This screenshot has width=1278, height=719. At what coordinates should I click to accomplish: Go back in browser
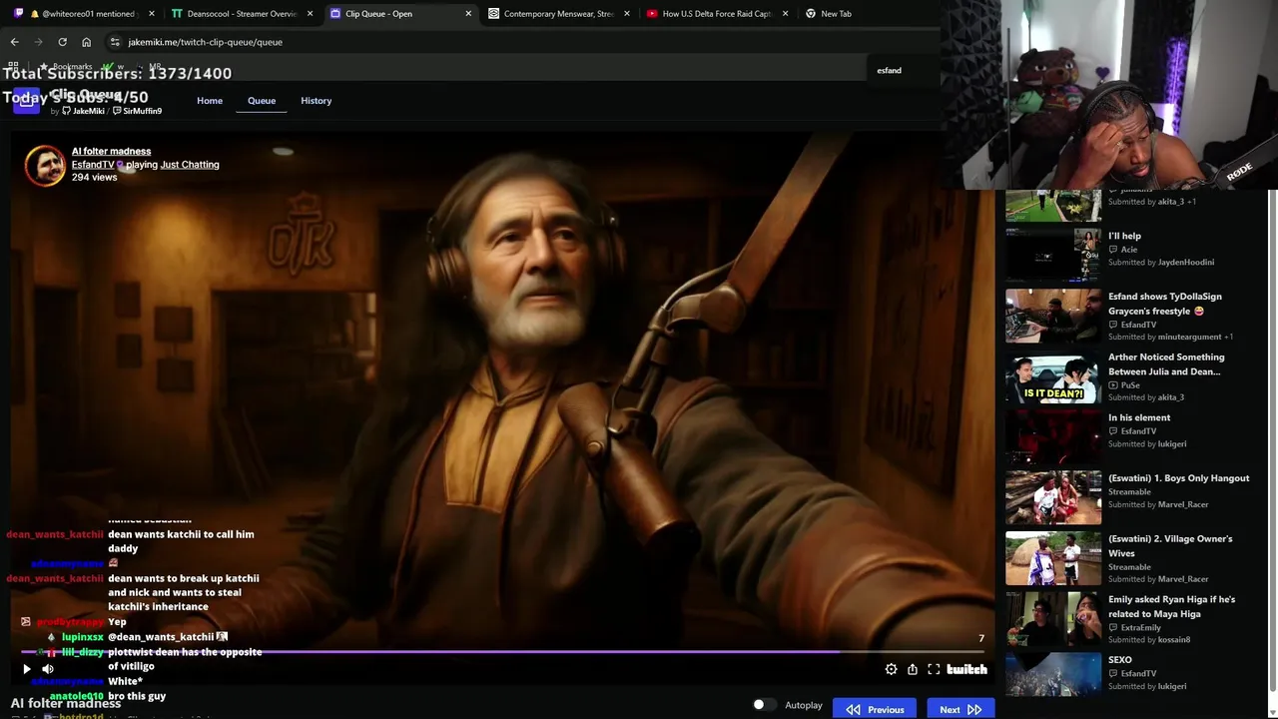[14, 42]
